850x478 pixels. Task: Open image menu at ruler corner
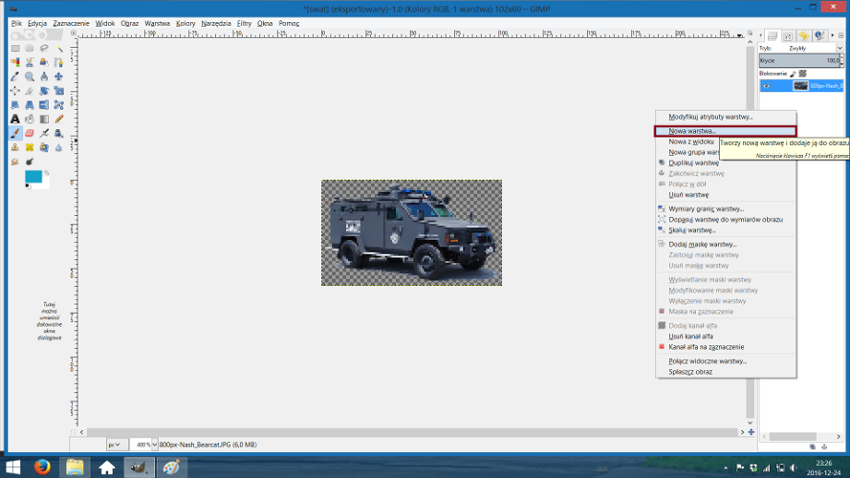point(74,33)
